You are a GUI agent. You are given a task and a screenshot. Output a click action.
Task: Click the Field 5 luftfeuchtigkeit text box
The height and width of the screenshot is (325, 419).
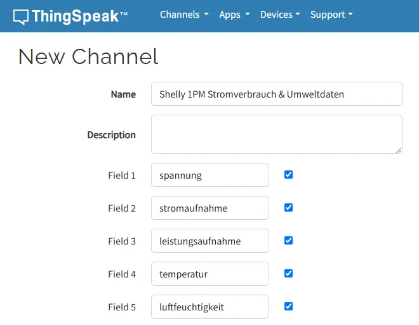point(209,307)
